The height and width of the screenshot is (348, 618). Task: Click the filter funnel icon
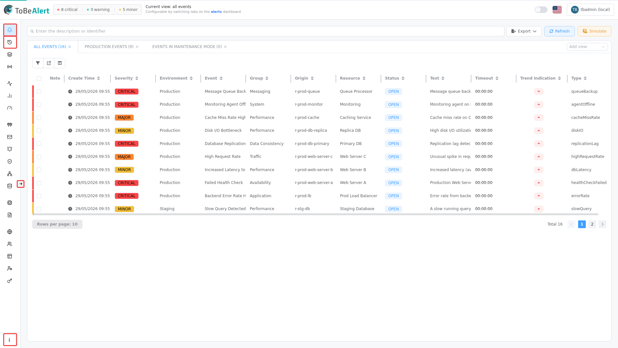click(38, 63)
